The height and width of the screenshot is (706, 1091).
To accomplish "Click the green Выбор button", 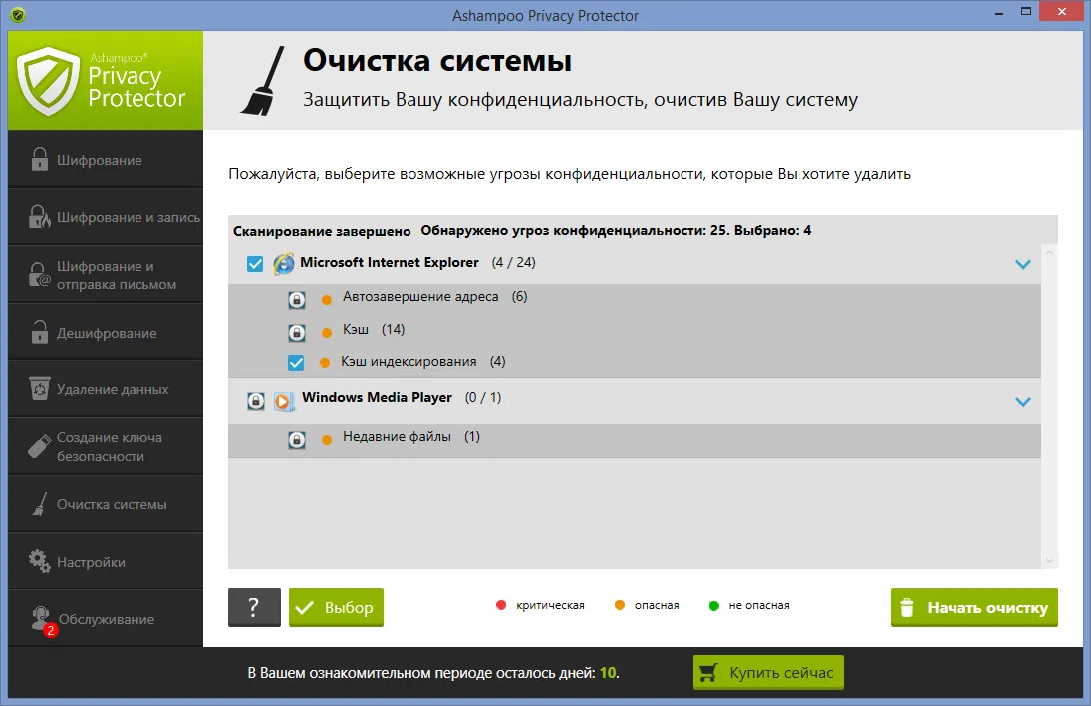I will 336,608.
